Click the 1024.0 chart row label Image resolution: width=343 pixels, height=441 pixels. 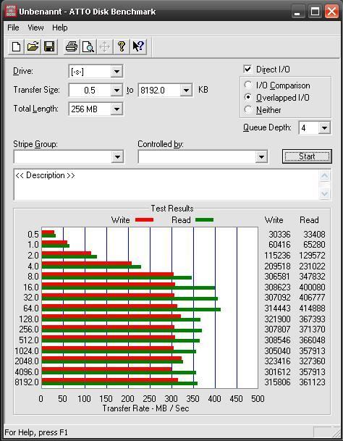tap(27, 350)
